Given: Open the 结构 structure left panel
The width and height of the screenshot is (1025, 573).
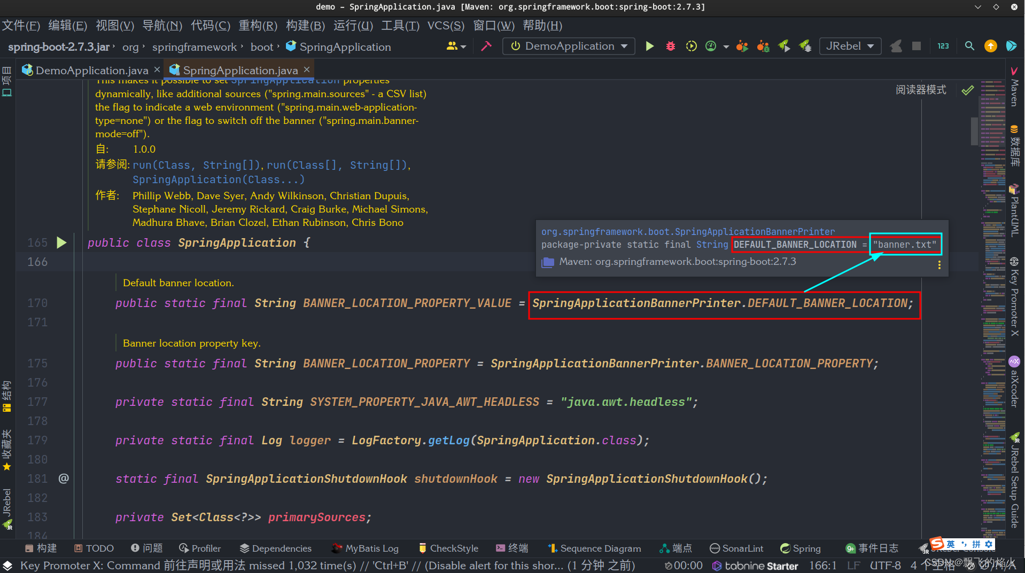Looking at the screenshot, I should coord(6,396).
